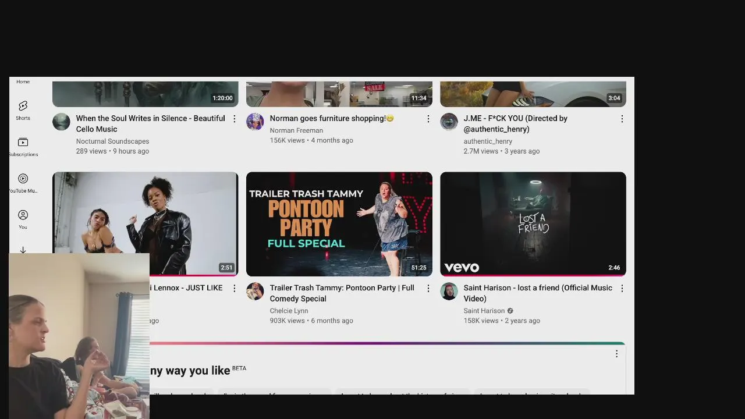Open title Norman goes furniture shopping
This screenshot has height=419, width=745.
332,118
